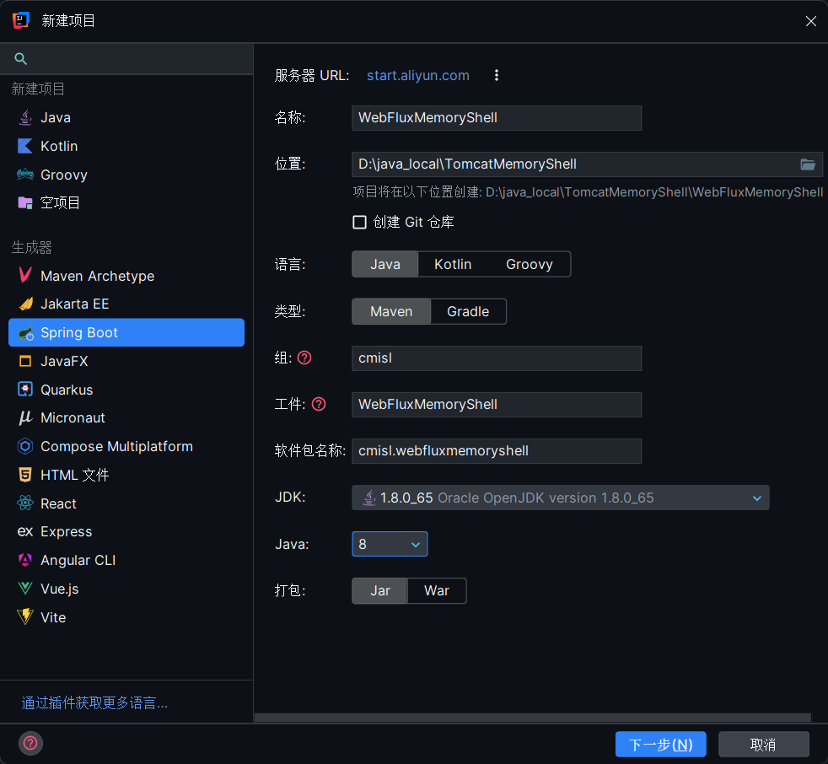This screenshot has width=828, height=764.
Task: Select Kotlin as the language
Action: click(x=453, y=264)
